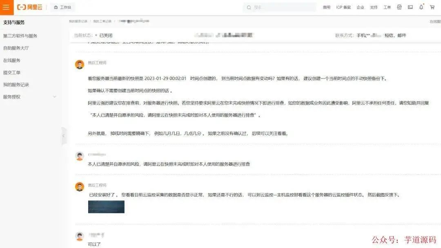
Task: Open the 费用 menu
Action: point(327,7)
